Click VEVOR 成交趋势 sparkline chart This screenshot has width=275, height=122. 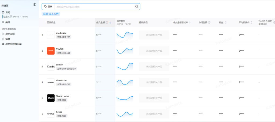coord(125,51)
